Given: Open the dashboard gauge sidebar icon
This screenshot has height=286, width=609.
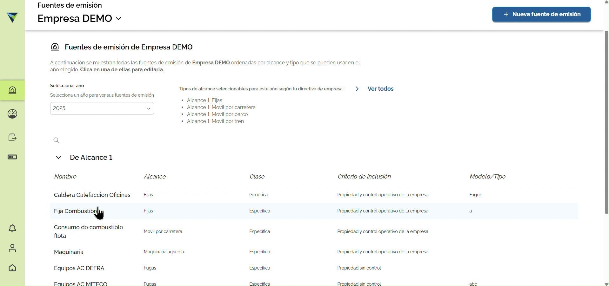Looking at the screenshot, I should [12, 114].
